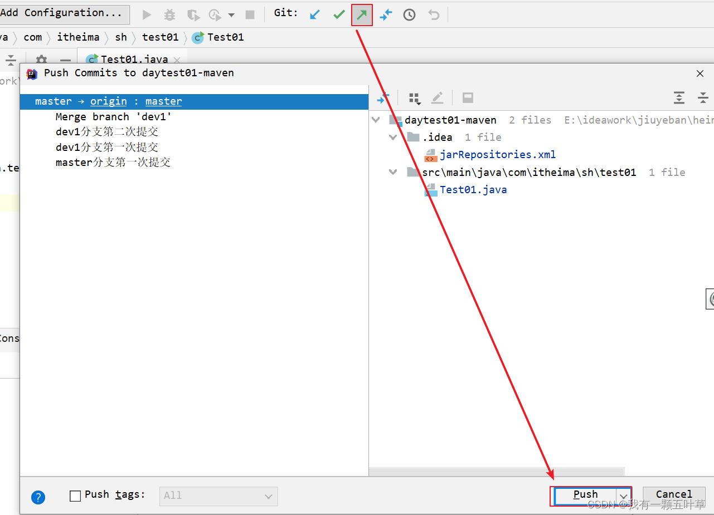
Task: Click the jarRepositories.xml file icon
Action: click(x=430, y=155)
